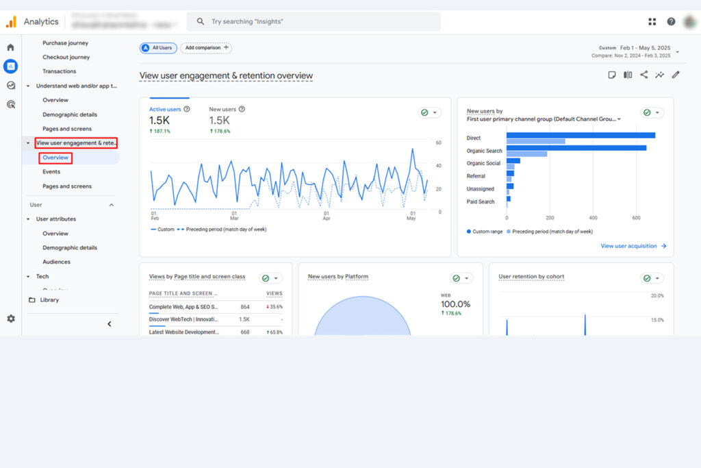Open Transactions report
Image resolution: width=701 pixels, height=468 pixels.
[59, 71]
